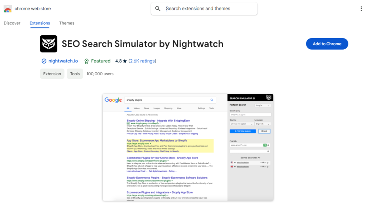Viewport: 365px width, 212px height.
Task: Switch to the Themes tab
Action: 67,23
